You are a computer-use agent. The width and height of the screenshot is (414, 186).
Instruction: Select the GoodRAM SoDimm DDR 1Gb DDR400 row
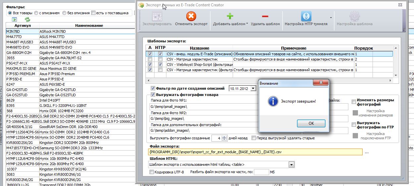(x=71, y=126)
